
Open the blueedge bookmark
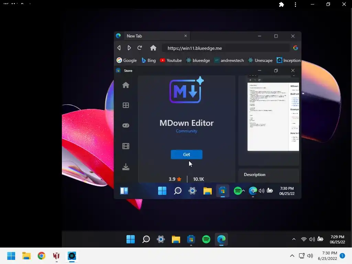click(x=198, y=60)
